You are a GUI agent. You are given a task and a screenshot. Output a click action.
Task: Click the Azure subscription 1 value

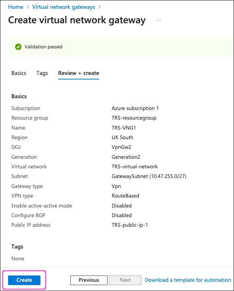(135, 108)
